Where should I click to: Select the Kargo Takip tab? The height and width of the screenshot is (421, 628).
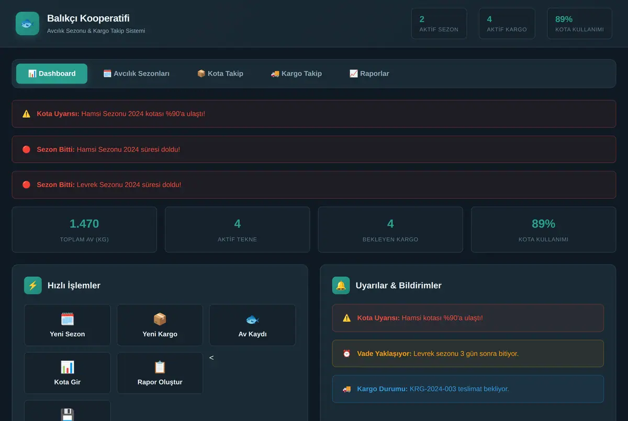click(x=296, y=74)
